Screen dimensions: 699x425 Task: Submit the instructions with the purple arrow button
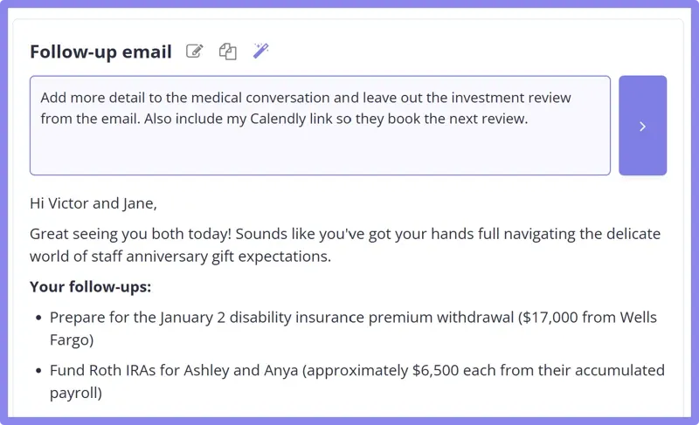[642, 126]
